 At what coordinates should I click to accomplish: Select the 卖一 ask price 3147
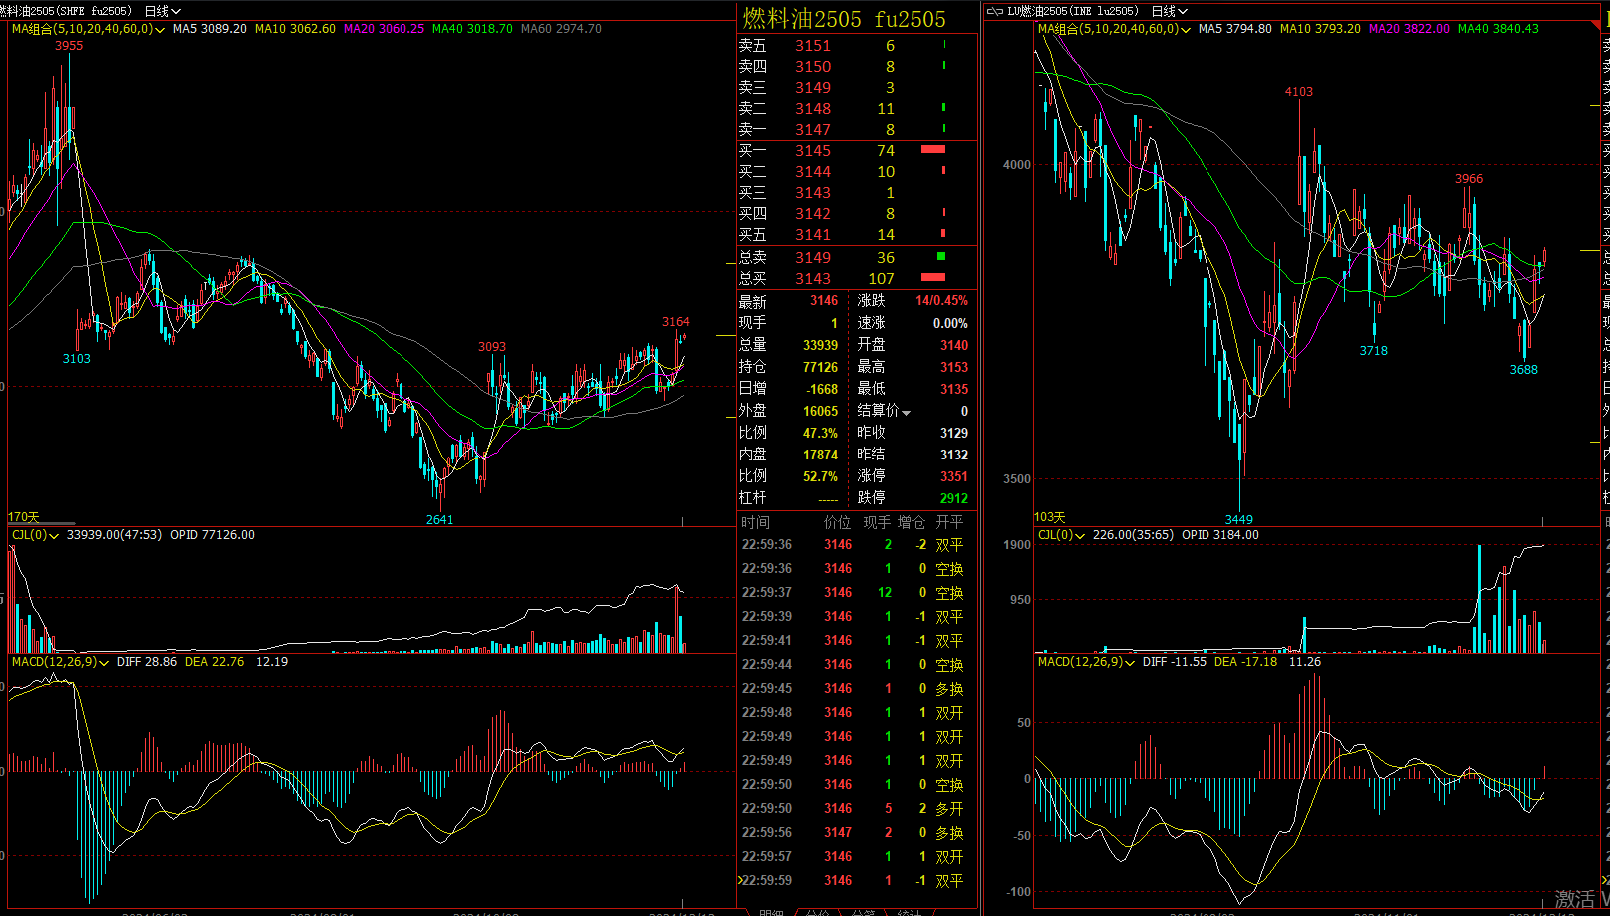point(812,129)
